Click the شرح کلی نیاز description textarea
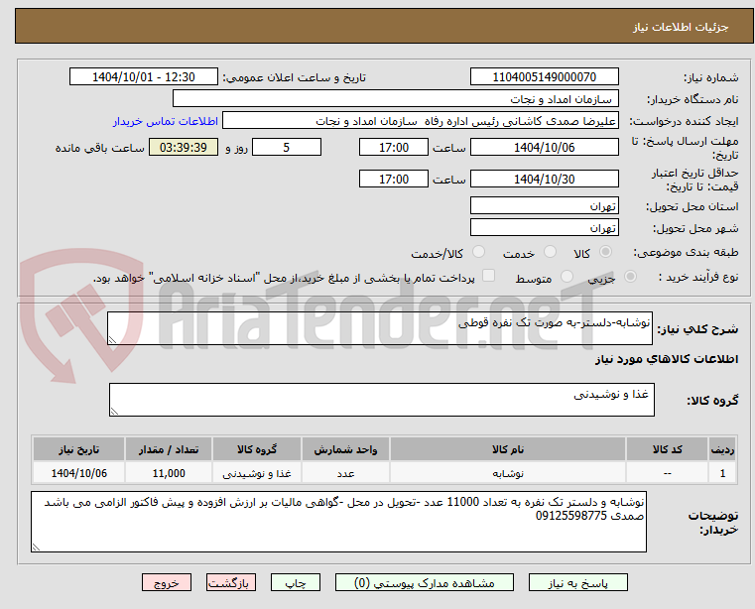 point(379,328)
